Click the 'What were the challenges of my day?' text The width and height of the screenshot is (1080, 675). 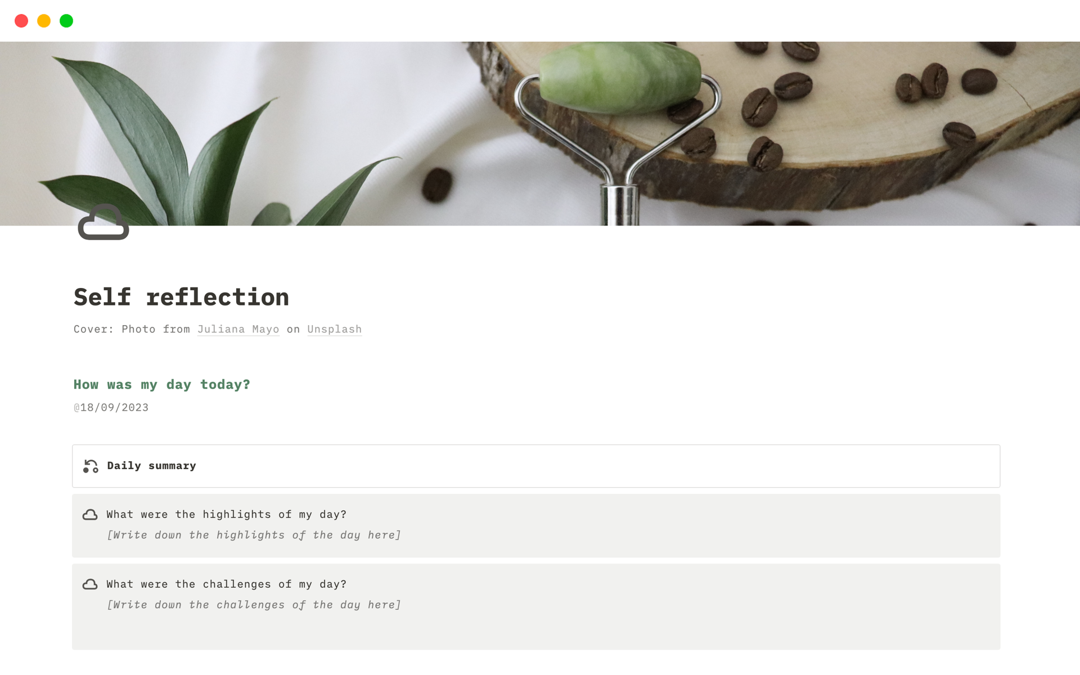click(x=226, y=584)
